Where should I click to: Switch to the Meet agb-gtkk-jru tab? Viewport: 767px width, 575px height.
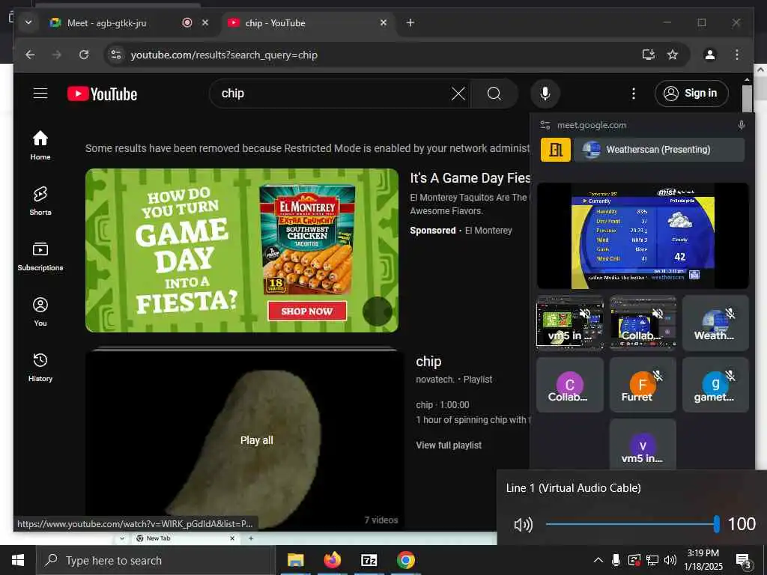coord(106,22)
